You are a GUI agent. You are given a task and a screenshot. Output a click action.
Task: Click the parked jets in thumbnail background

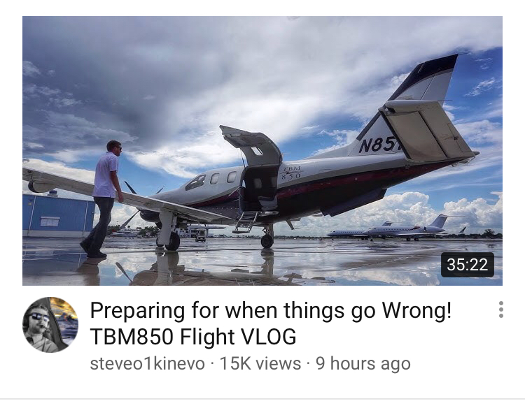coord(398,229)
